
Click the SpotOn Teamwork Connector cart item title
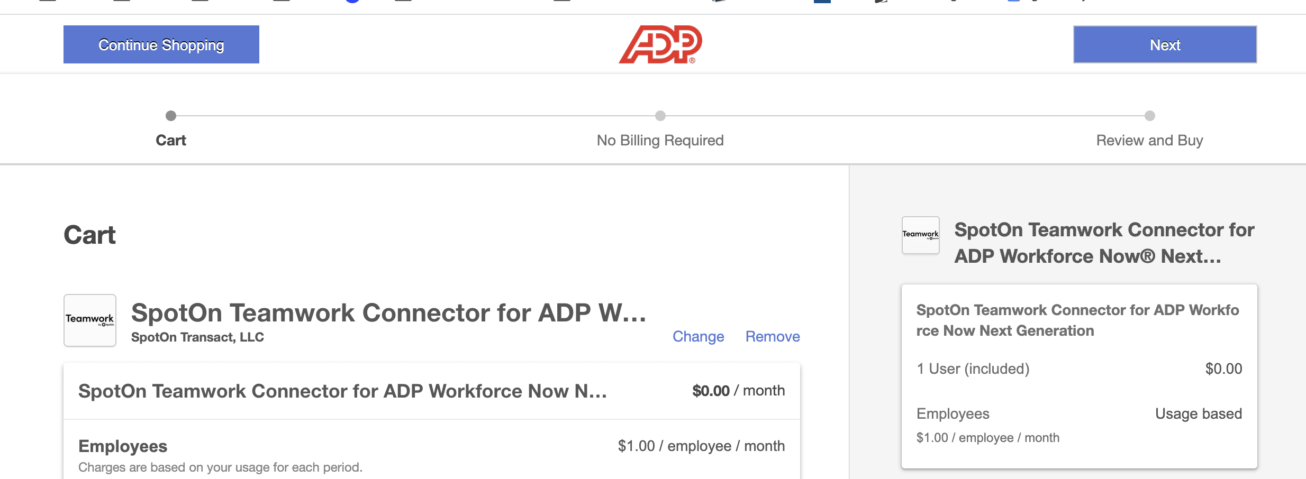[388, 313]
